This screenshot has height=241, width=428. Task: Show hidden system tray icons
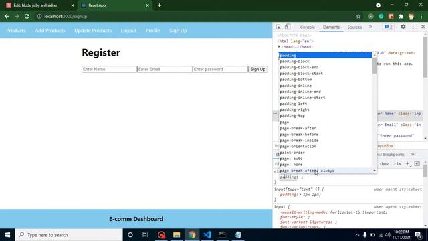tap(357, 235)
